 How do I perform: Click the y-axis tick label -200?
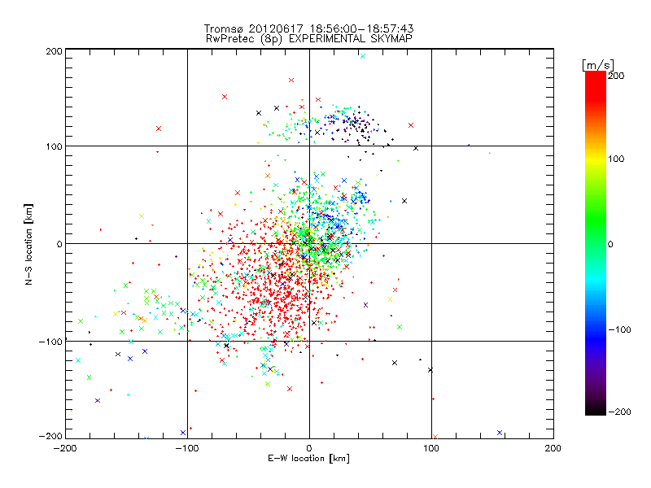50,436
